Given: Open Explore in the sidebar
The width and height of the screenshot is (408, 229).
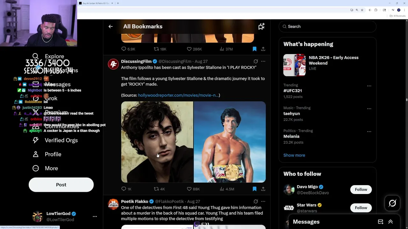Looking at the screenshot, I should [48, 56].
